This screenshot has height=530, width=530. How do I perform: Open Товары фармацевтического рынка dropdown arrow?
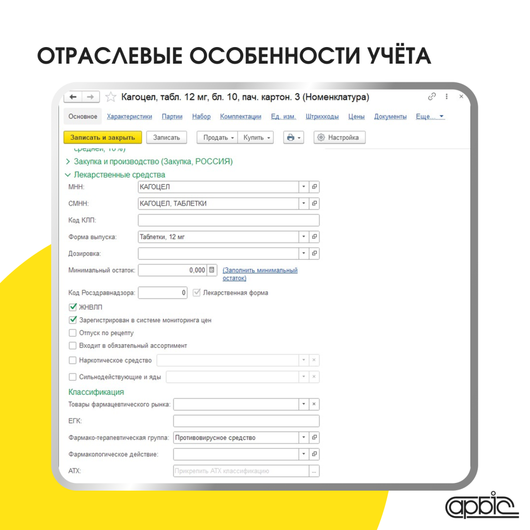pyautogui.click(x=303, y=404)
